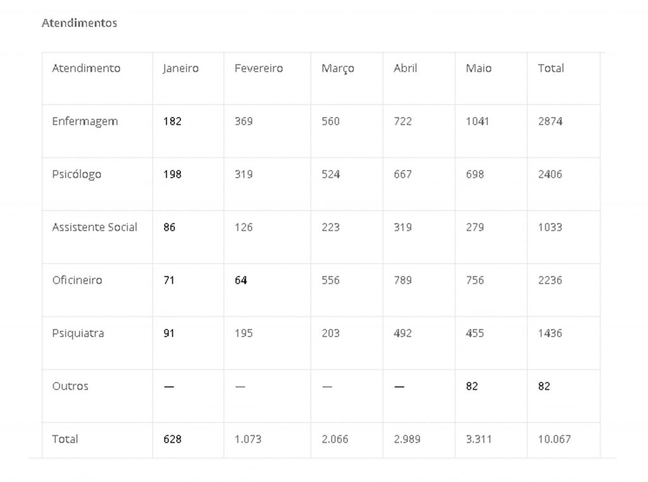This screenshot has width=648, height=482.
Task: Click Psiquiatra Fevereiro value 195
Action: 243,333
